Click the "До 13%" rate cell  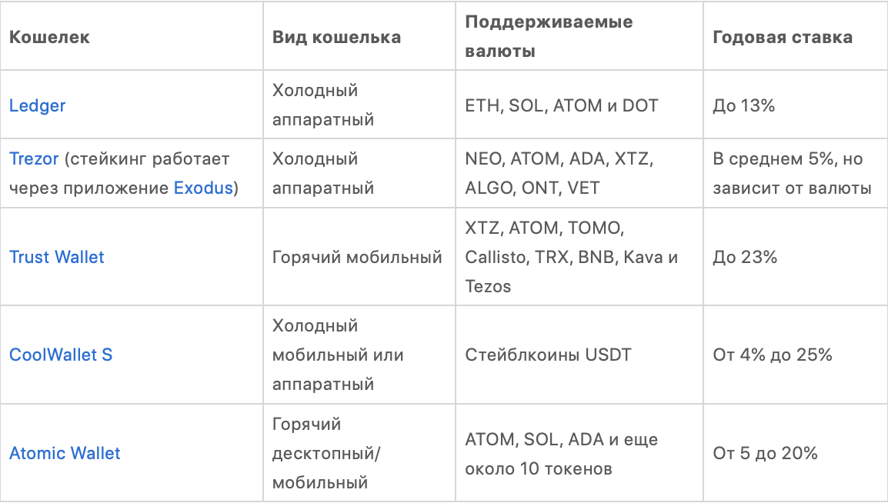coord(743,105)
